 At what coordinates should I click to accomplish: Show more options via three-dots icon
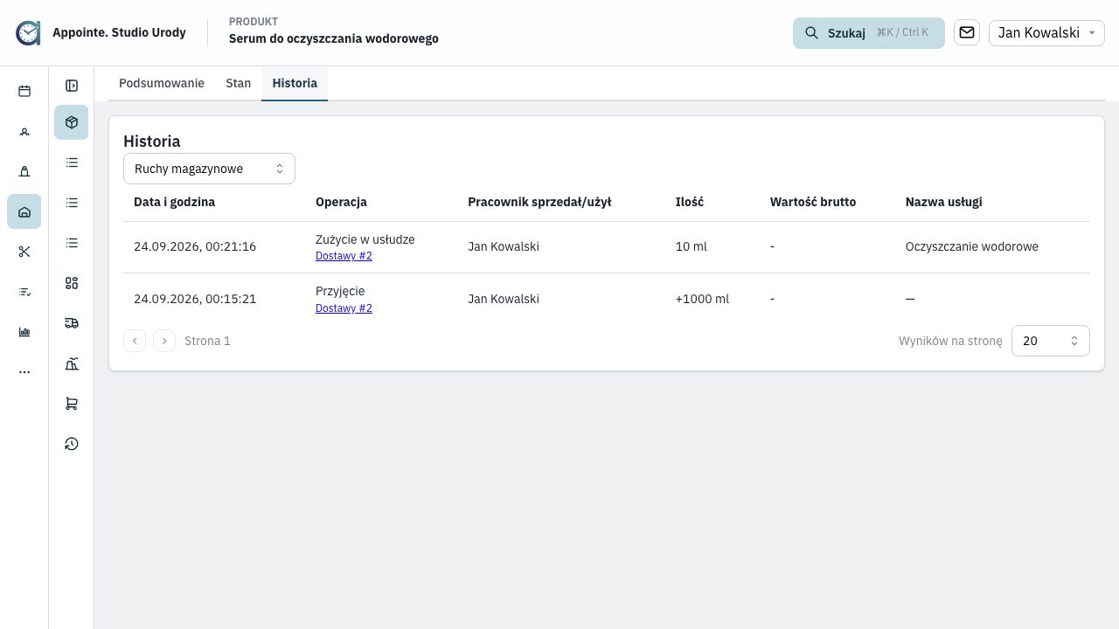tap(24, 372)
